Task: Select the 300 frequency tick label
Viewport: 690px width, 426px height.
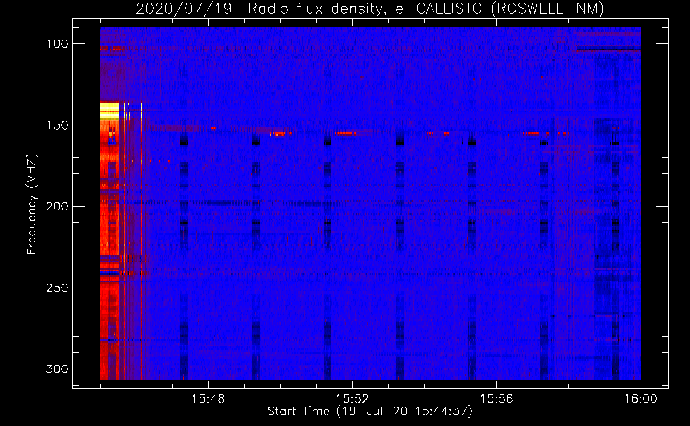Action: click(x=57, y=369)
